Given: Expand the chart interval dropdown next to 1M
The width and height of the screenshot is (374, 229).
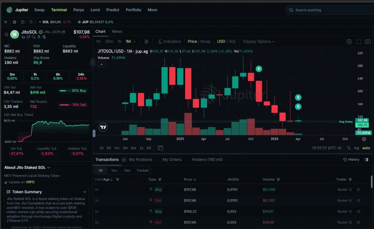Looking at the screenshot, I should [134, 42].
